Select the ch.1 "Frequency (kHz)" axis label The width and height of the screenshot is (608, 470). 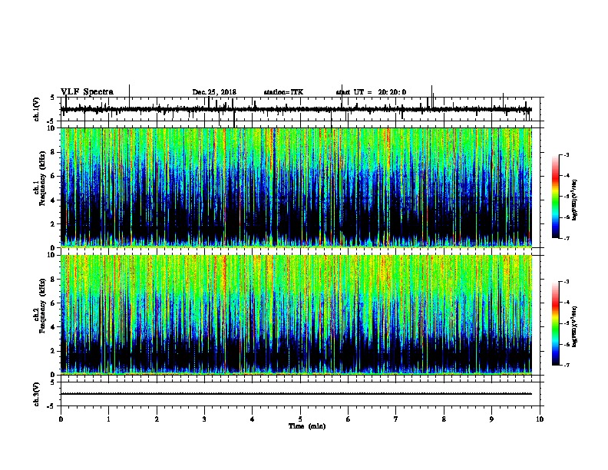click(43, 179)
